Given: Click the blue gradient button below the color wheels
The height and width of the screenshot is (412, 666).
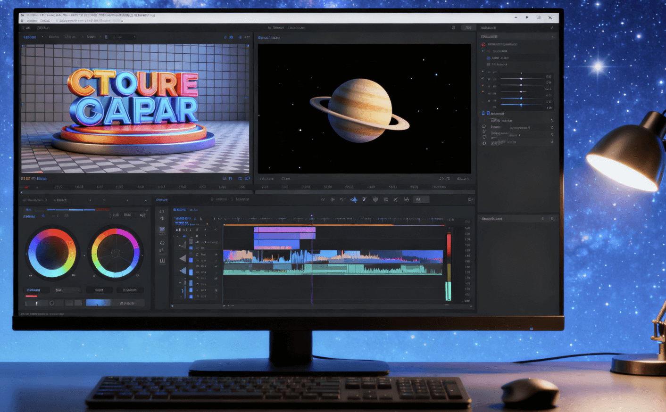Looking at the screenshot, I should tap(98, 303).
